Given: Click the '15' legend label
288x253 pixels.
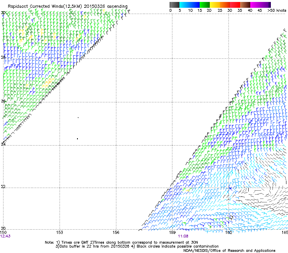Looking at the screenshot, I should pyautogui.click(x=200, y=11).
